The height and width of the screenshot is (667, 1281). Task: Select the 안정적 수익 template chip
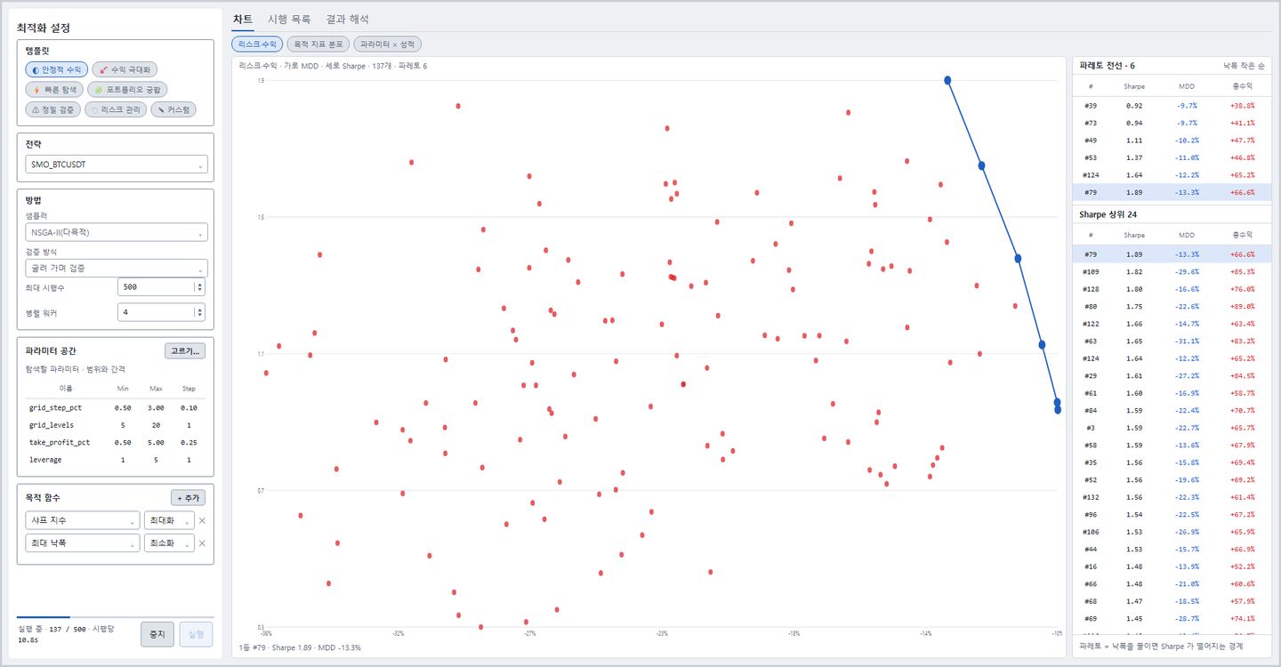click(57, 69)
